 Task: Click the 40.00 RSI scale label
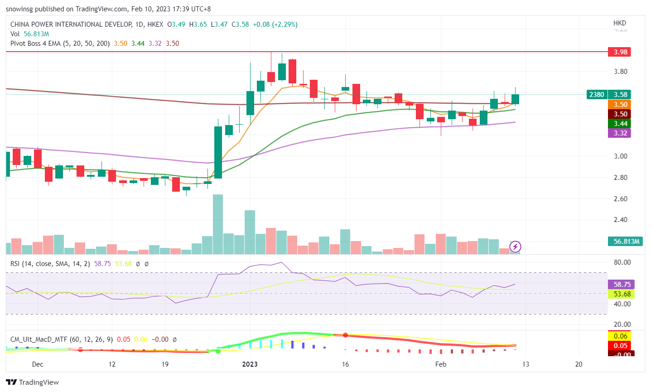click(x=622, y=304)
